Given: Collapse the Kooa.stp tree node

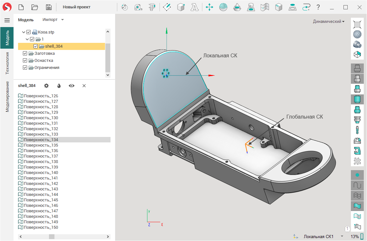Looking at the screenshot, I should point(24,32).
